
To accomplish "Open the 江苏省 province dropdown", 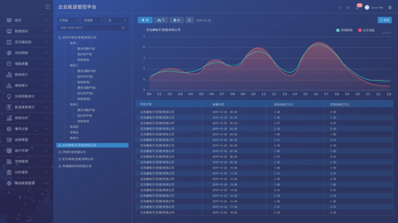I will point(69,20).
